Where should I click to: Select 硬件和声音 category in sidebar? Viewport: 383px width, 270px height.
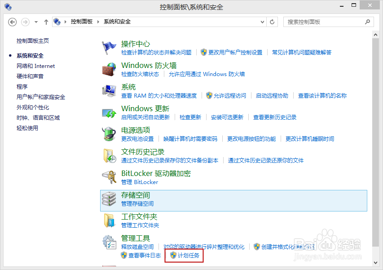[x=30, y=76]
